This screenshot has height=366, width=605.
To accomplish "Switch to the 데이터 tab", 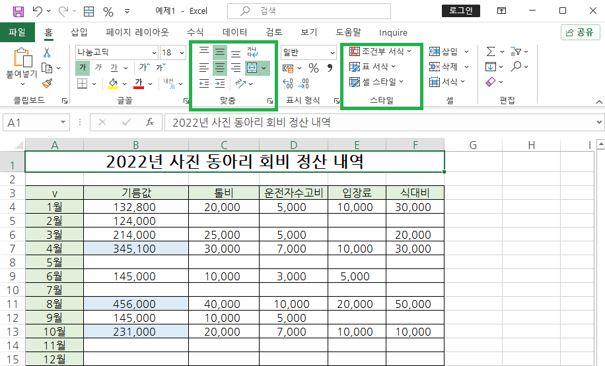I will (x=234, y=32).
